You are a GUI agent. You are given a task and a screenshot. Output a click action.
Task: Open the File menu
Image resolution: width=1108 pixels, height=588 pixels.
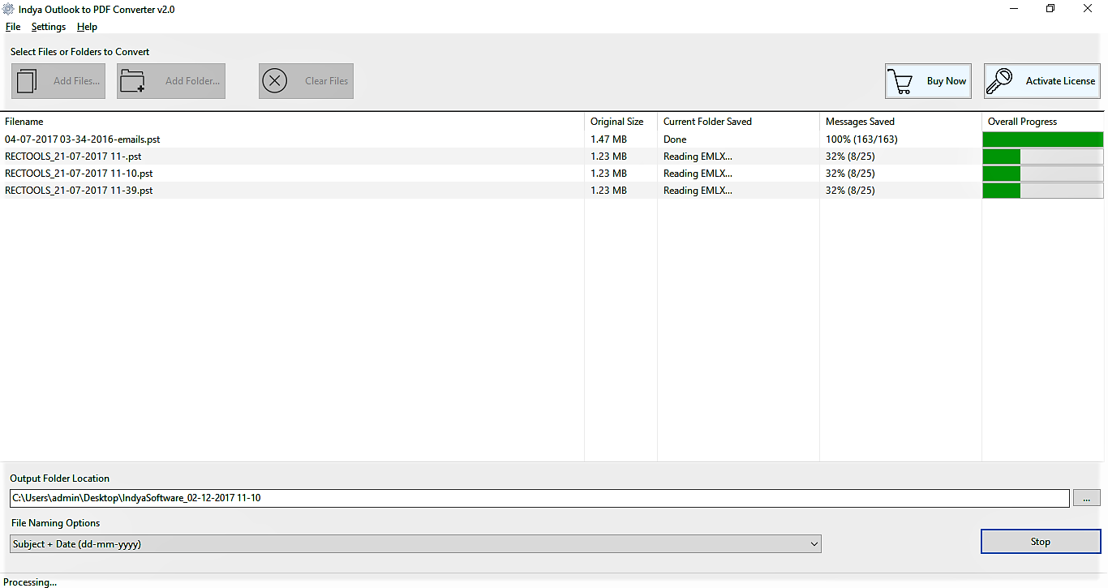pos(13,27)
